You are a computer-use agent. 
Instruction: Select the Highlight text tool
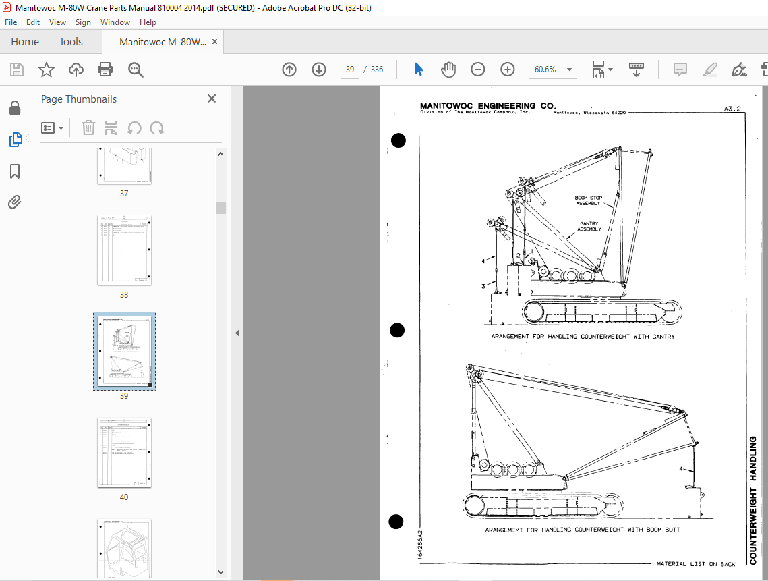pyautogui.click(x=710, y=70)
